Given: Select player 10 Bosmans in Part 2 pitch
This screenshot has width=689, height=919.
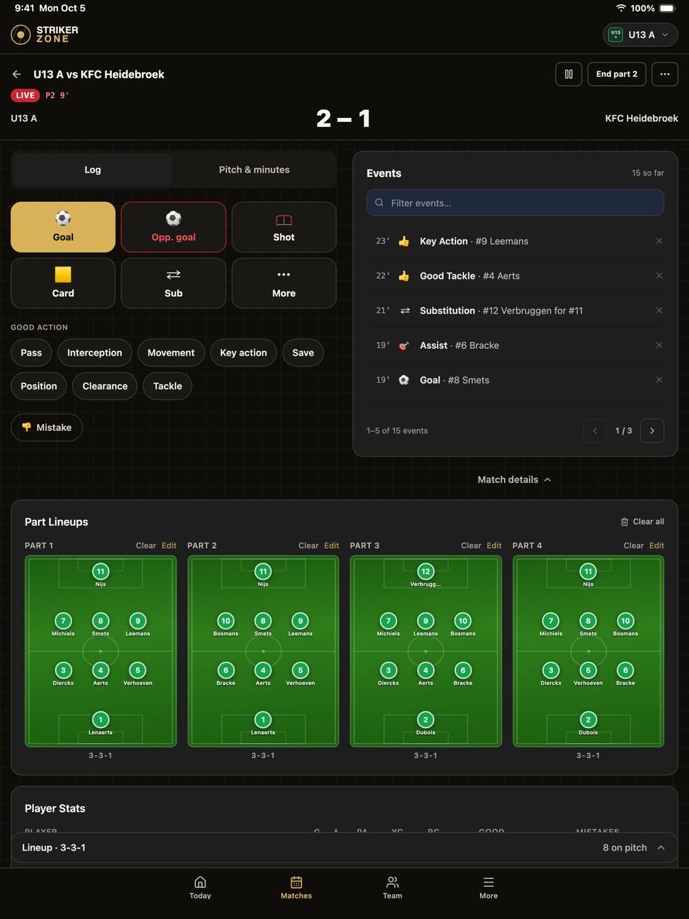Looking at the screenshot, I should (226, 624).
